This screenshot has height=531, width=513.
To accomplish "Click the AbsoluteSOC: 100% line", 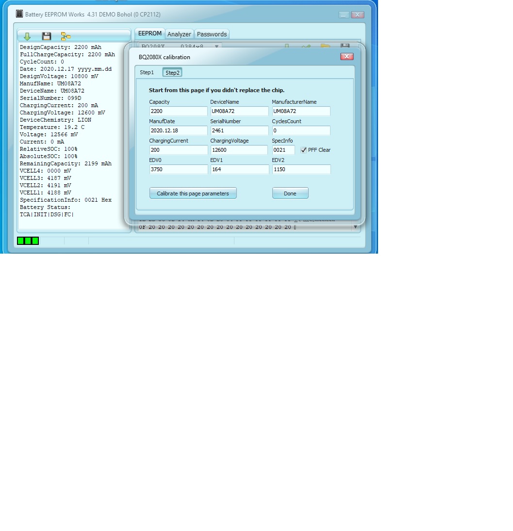I will pos(49,157).
